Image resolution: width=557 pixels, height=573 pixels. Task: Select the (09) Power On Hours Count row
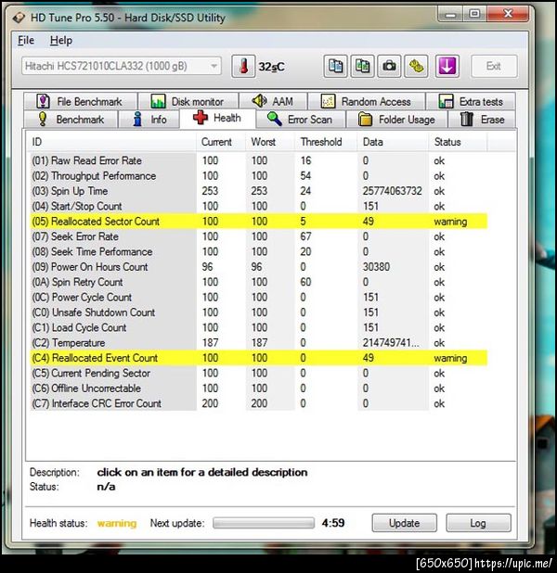[259, 267]
